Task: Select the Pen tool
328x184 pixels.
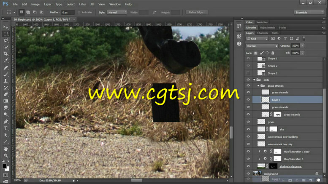Action: [x=5, y=122]
